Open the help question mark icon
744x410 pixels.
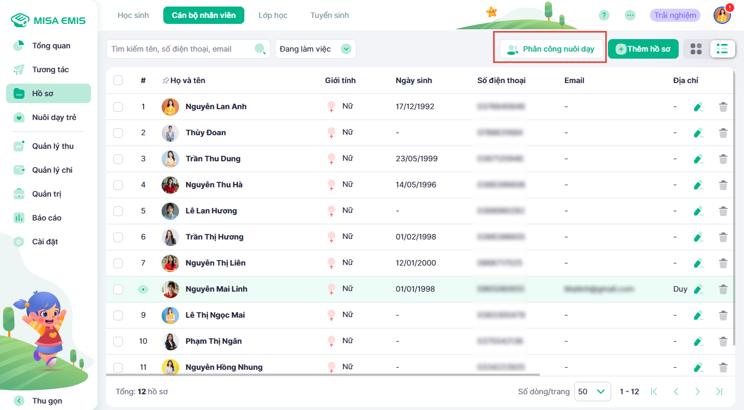pos(604,15)
